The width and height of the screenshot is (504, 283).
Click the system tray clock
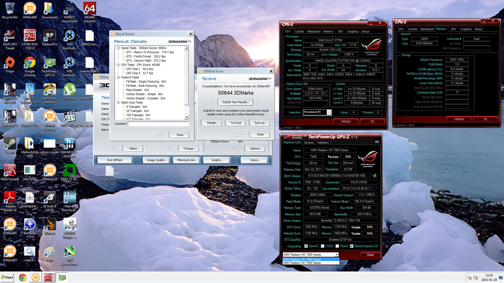coord(489,277)
